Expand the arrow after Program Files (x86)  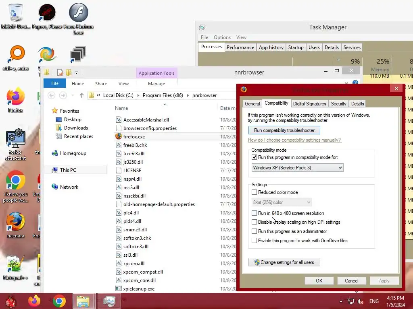pyautogui.click(x=188, y=95)
